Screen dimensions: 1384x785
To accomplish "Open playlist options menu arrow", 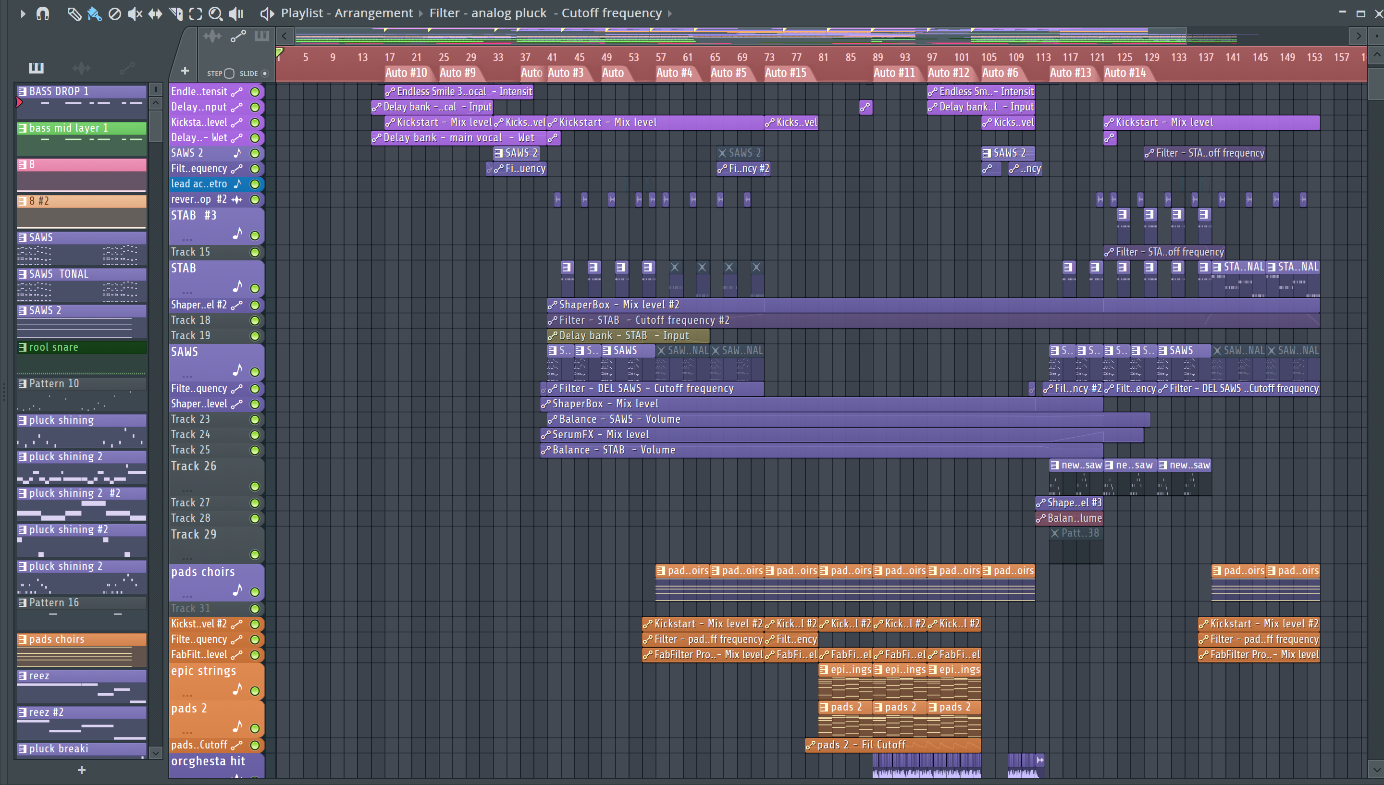I will 23,13.
